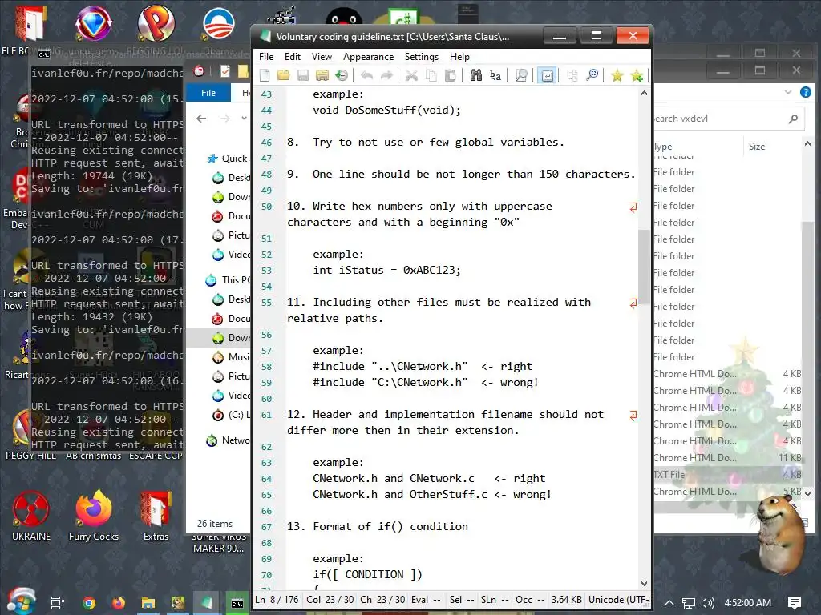Click the UKRAINE desktop shortcut

(31, 516)
